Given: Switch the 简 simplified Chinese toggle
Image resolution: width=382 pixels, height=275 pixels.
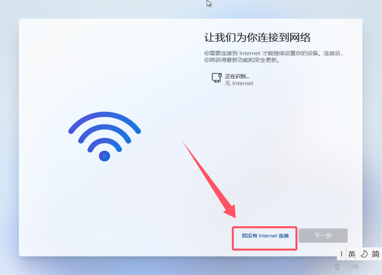Looking at the screenshot, I should (x=375, y=254).
